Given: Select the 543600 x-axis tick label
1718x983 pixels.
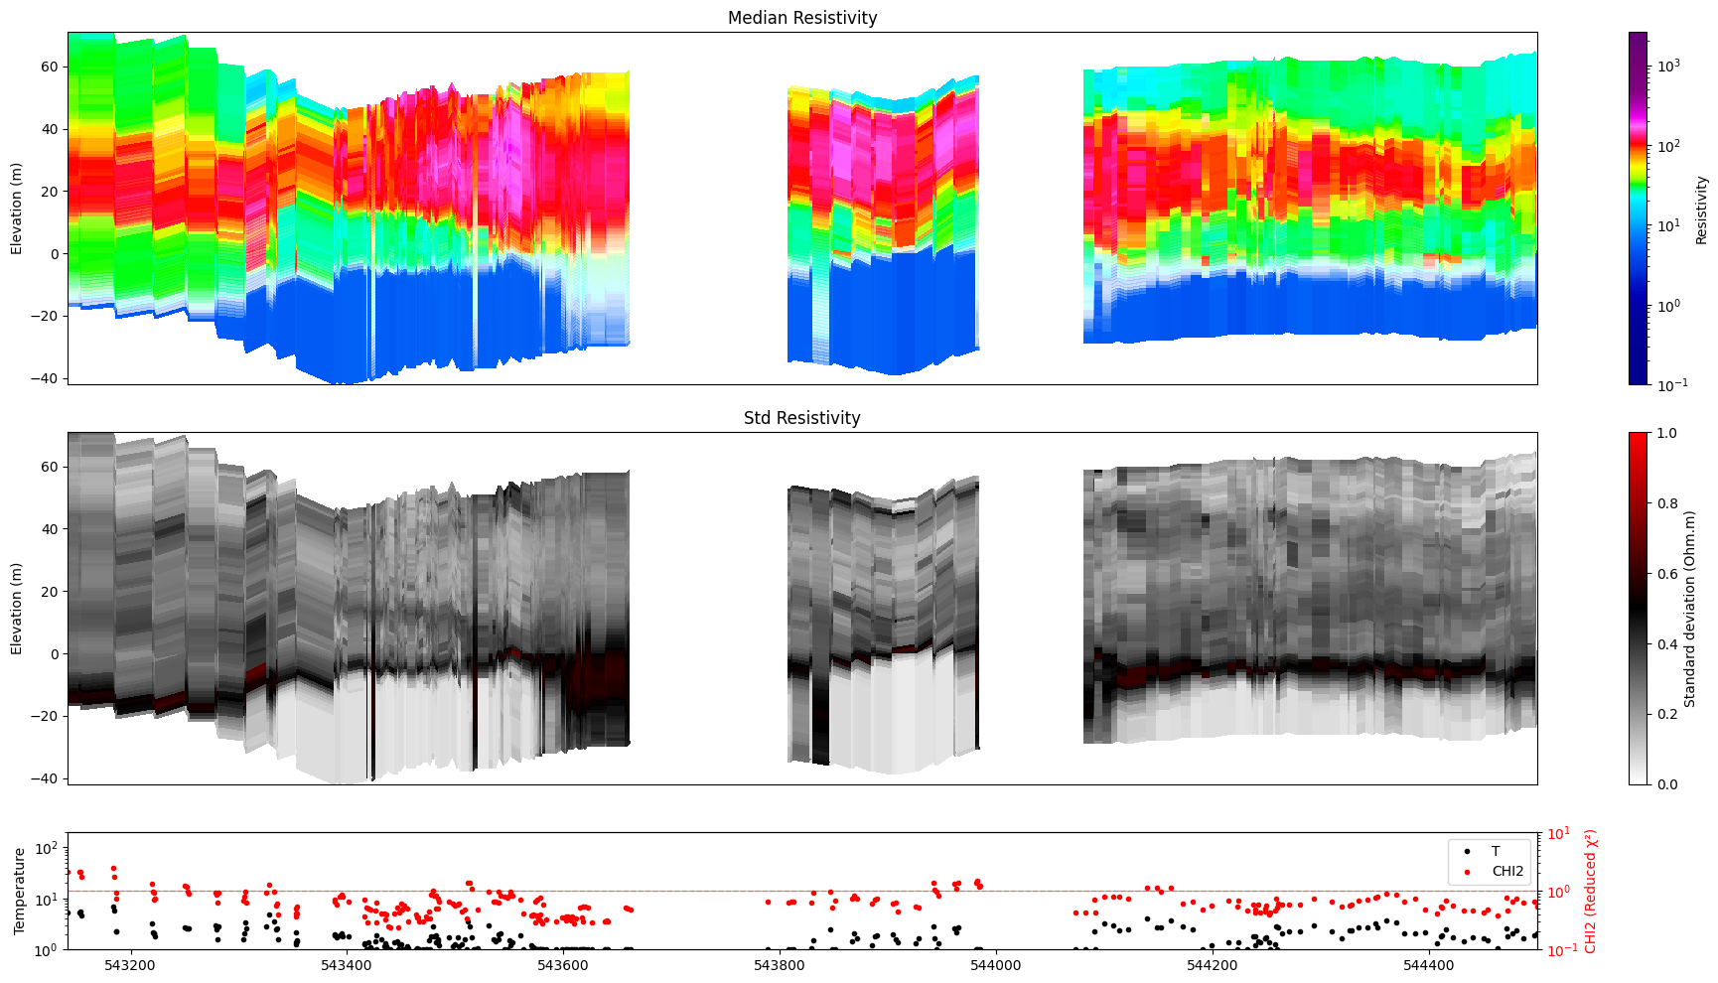Looking at the screenshot, I should coord(563,965).
